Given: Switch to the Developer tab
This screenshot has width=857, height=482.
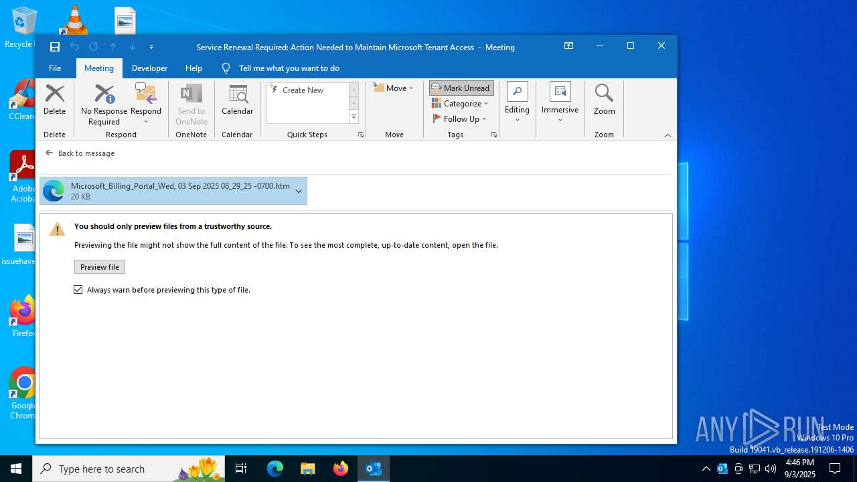Looking at the screenshot, I should [x=149, y=68].
